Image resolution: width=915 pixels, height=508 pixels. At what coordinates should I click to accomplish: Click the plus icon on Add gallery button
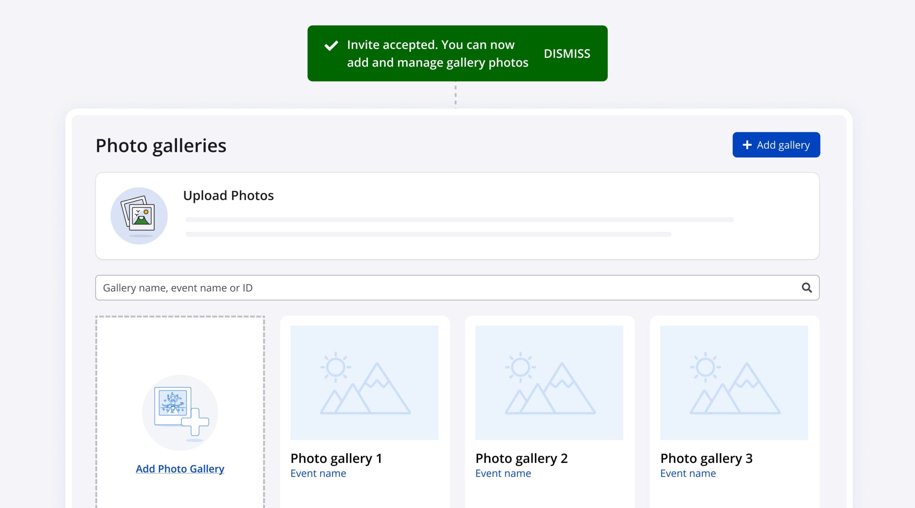coord(747,145)
